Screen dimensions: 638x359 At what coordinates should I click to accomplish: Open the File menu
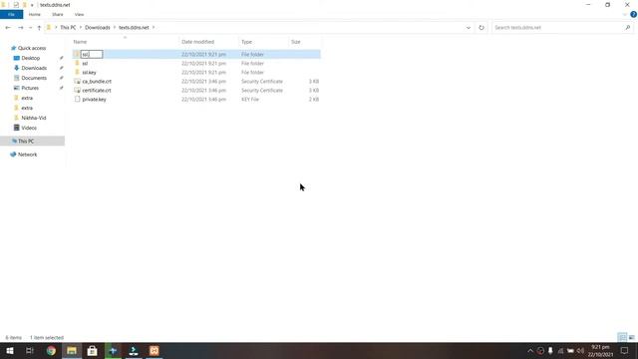click(11, 15)
